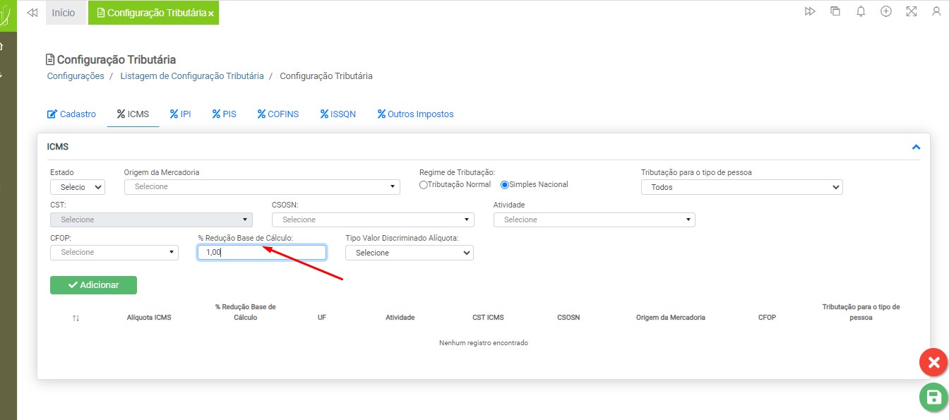Viewport: 949px width, 420px height.
Task: Expand the CSOSN dropdown
Action: click(373, 220)
